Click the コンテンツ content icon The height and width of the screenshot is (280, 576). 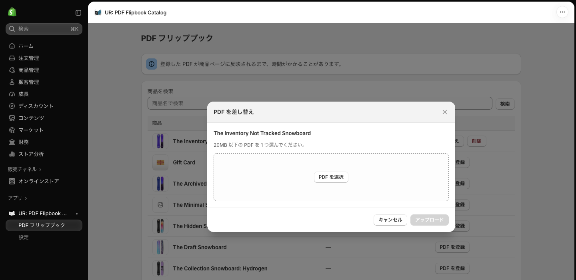[x=12, y=118]
